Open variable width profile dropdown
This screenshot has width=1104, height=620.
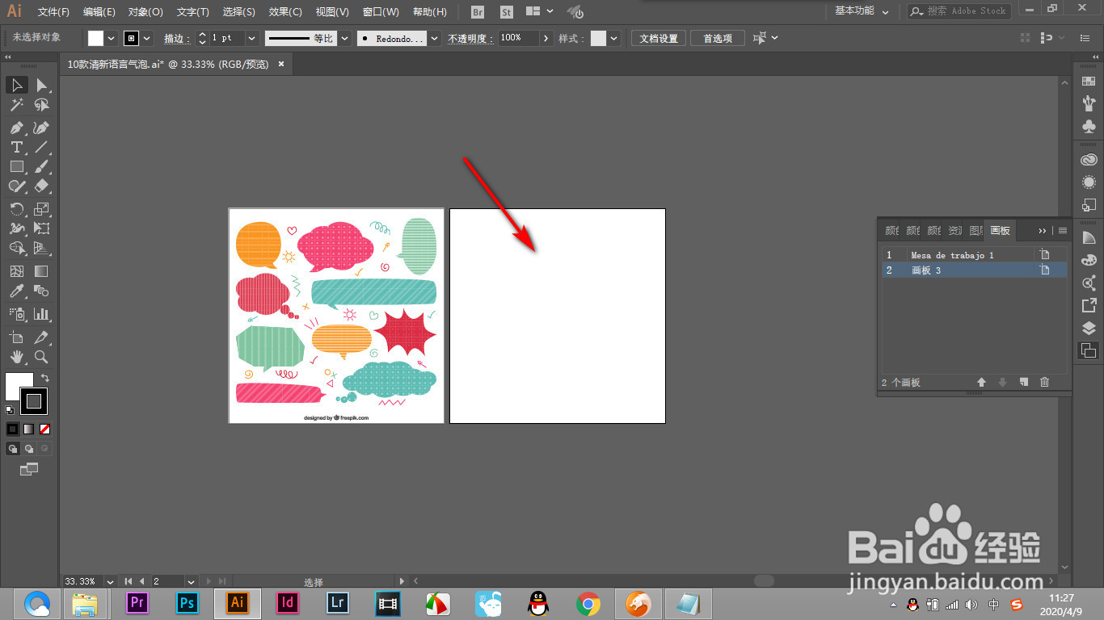[x=345, y=38]
